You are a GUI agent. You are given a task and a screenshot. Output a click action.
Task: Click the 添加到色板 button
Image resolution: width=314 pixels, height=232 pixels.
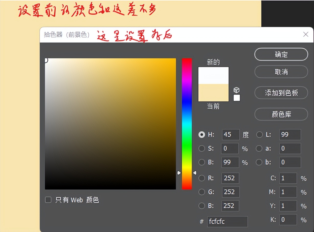coord(281,93)
